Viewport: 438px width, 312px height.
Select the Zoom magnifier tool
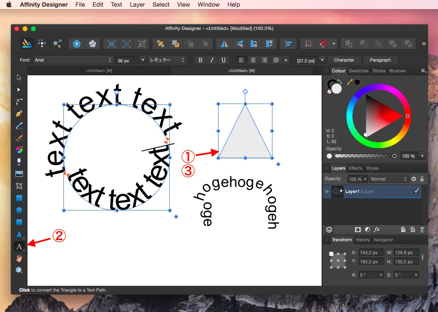coord(19,270)
